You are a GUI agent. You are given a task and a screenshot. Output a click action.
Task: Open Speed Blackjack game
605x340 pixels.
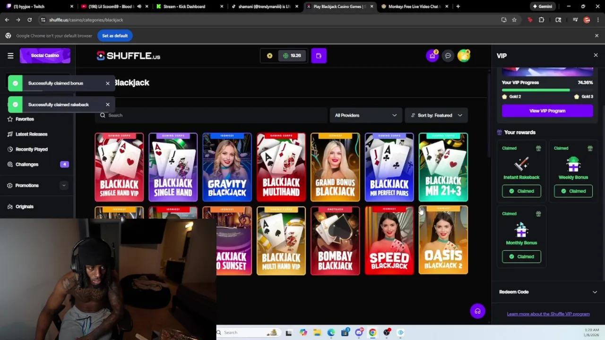(x=389, y=240)
